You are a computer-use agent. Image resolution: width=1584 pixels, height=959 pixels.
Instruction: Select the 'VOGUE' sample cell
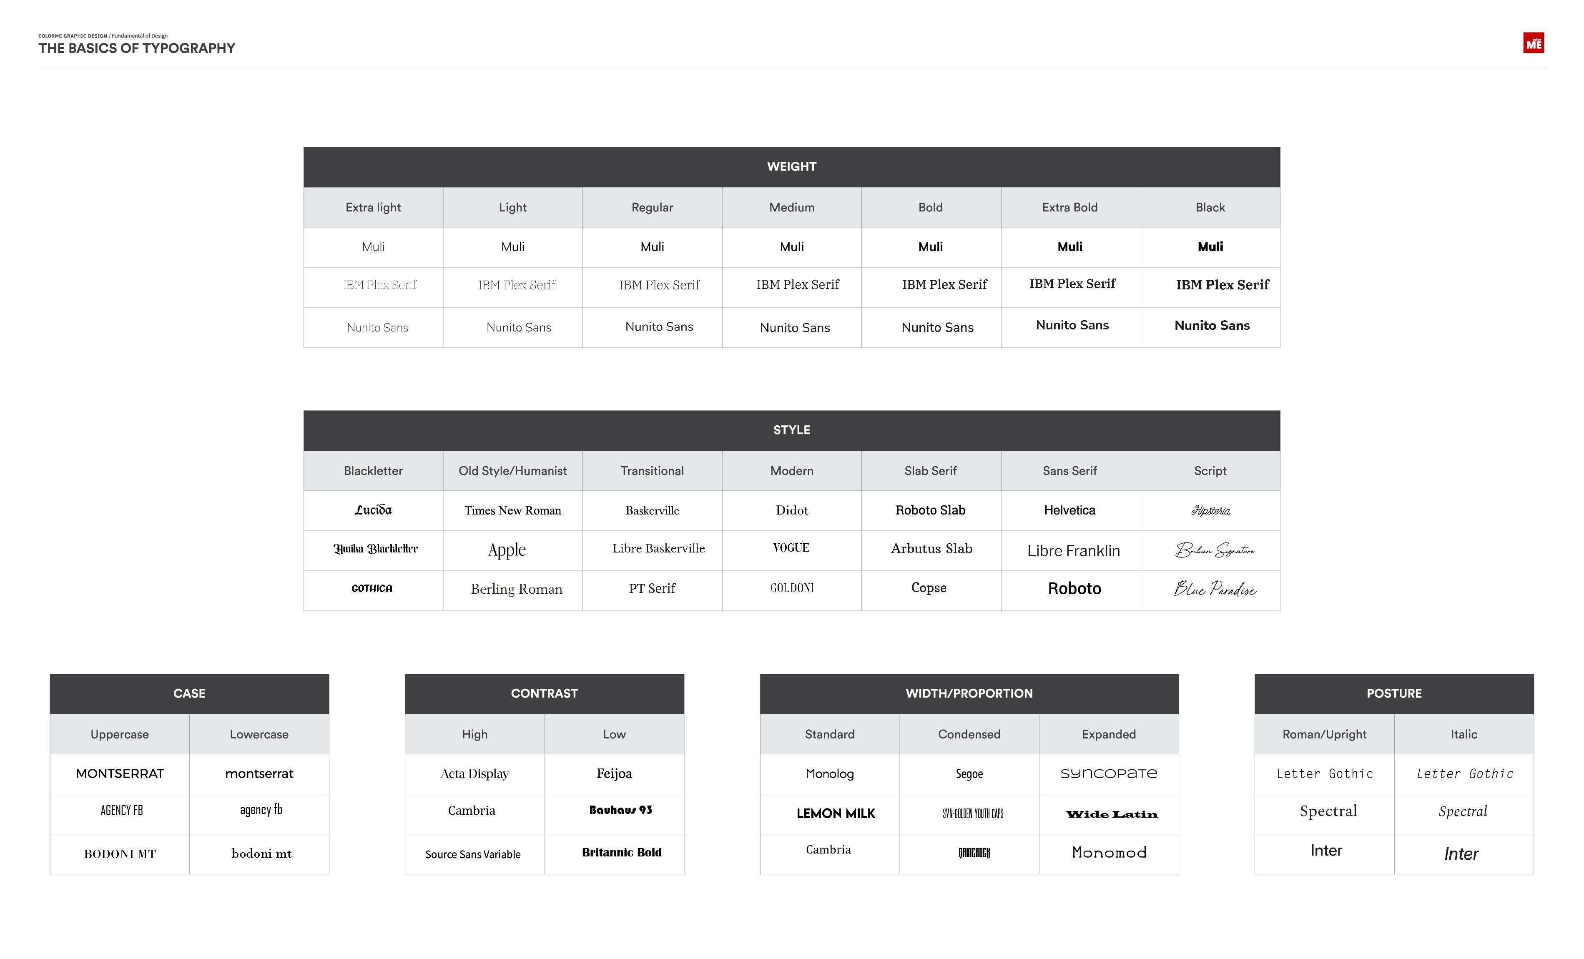click(791, 551)
